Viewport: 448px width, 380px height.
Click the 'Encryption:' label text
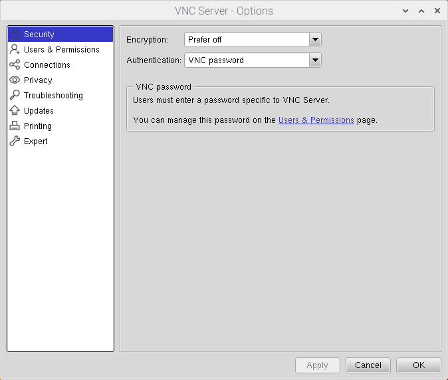coord(147,40)
